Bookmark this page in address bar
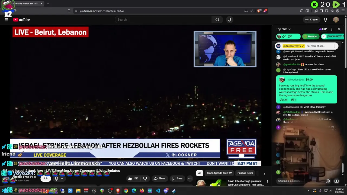Viewport: 347px width, 195px height. click(x=69, y=11)
